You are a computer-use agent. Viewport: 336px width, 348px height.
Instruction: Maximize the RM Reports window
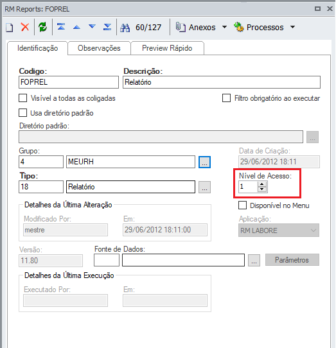pyautogui.click(x=318, y=9)
